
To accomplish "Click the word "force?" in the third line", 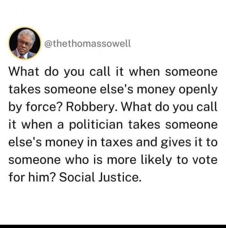I will pyautogui.click(x=44, y=107).
